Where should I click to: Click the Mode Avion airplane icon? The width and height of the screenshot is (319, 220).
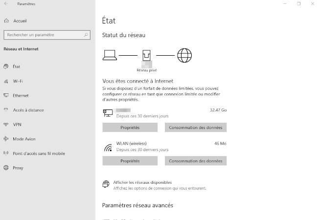click(6, 139)
